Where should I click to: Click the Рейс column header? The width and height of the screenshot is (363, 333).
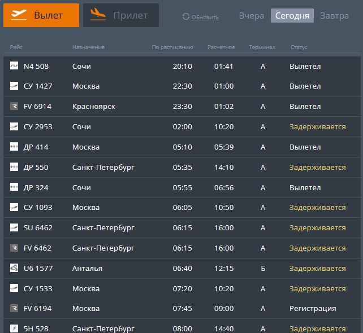(x=16, y=47)
